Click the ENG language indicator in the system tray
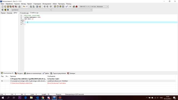The width and height of the screenshot is (178, 100). click(x=161, y=98)
